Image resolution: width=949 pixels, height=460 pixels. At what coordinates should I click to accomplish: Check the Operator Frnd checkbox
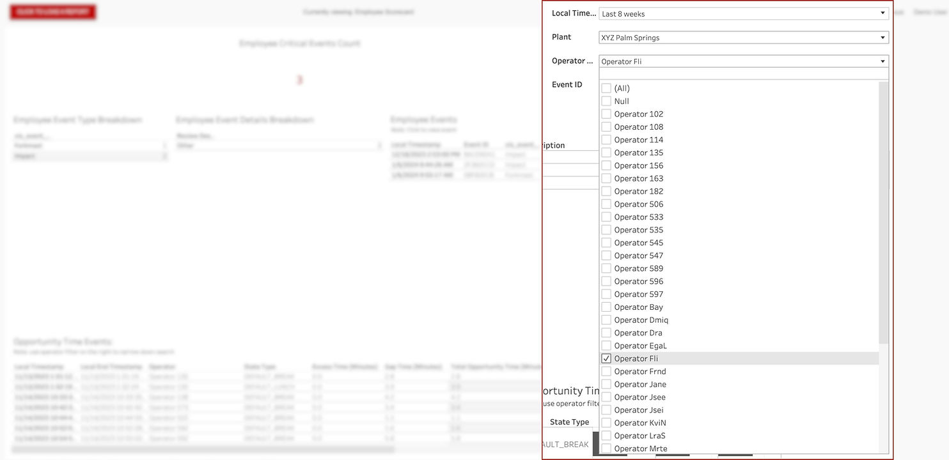(x=606, y=371)
